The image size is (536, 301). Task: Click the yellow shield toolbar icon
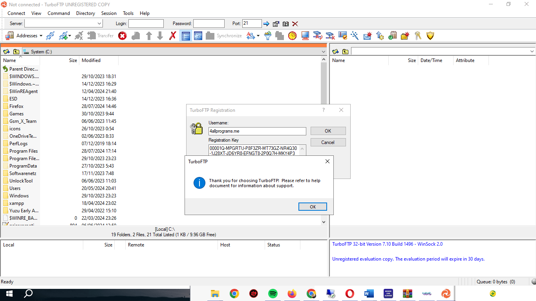tap(430, 36)
